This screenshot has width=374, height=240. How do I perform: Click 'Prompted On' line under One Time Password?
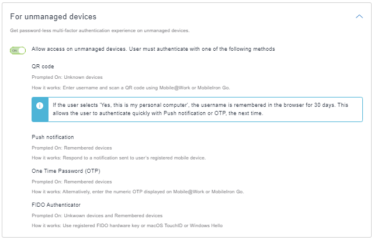71,182
